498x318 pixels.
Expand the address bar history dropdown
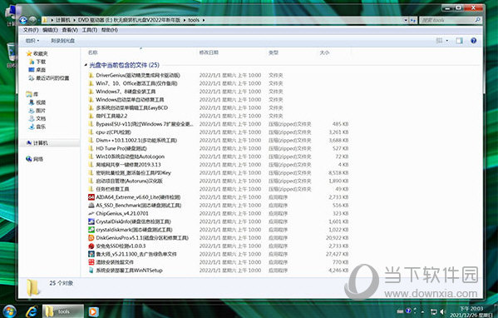coord(406,20)
